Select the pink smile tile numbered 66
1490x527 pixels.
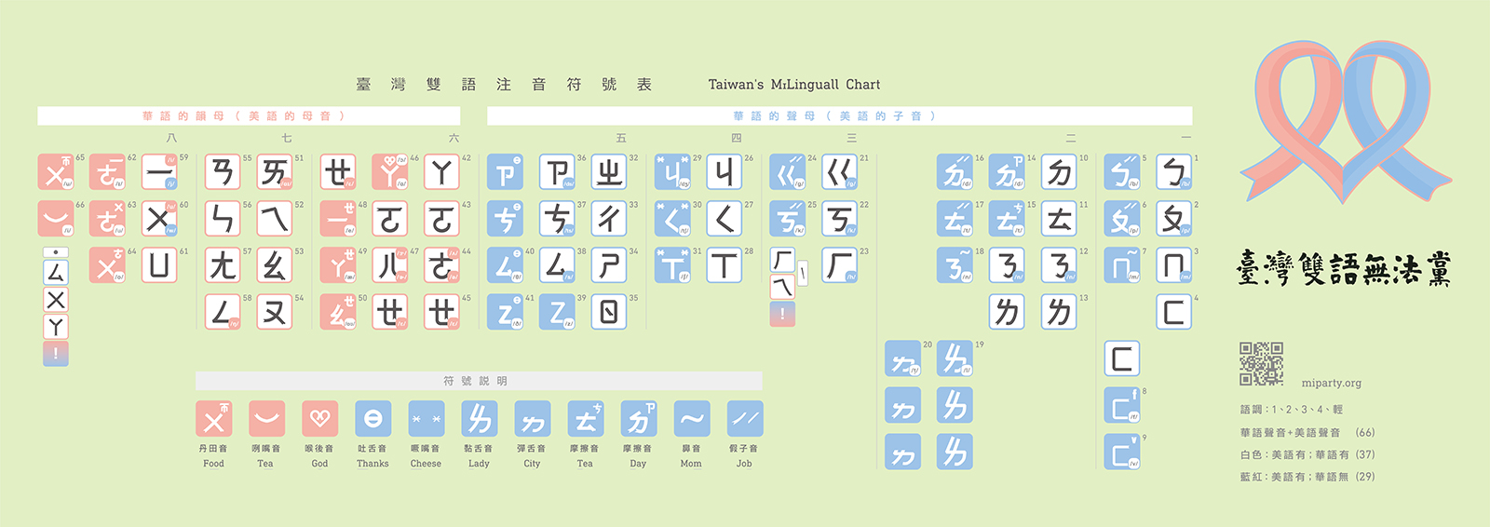[56, 219]
